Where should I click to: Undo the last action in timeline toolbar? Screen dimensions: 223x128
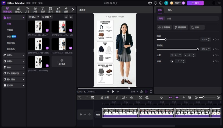click(x=80, y=97)
